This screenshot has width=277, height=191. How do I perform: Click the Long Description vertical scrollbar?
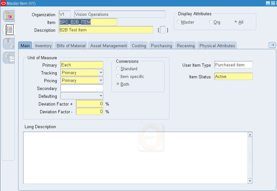249,157
